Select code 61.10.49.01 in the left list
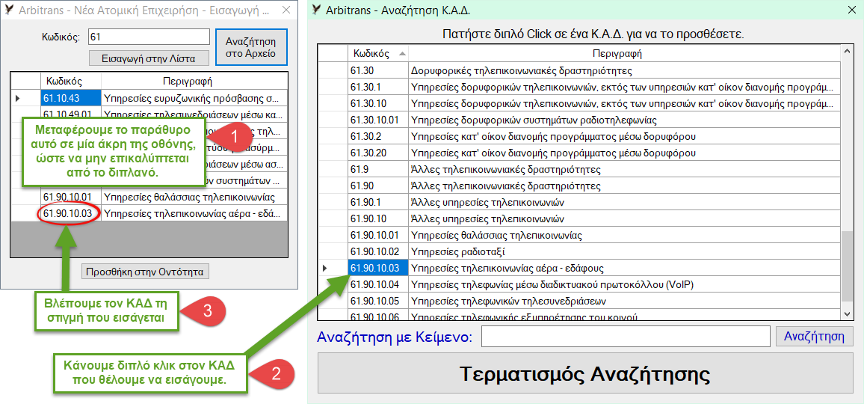The height and width of the screenshot is (404, 864). point(70,114)
